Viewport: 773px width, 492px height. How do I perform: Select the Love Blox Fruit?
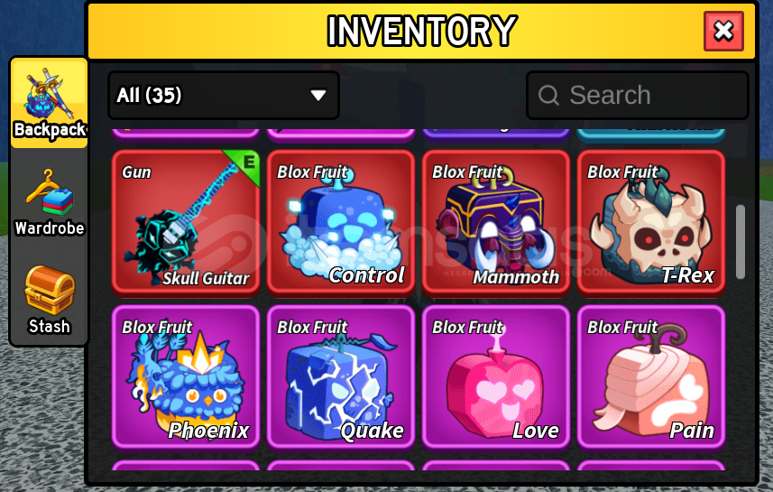[496, 377]
